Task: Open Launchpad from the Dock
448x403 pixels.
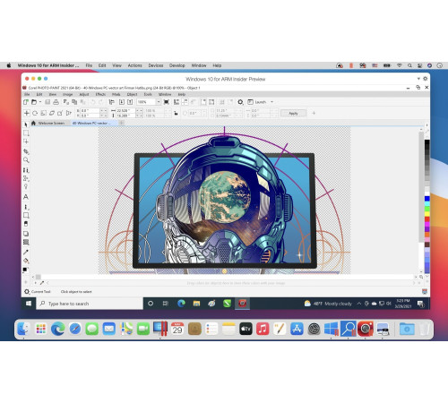Action: [40, 329]
